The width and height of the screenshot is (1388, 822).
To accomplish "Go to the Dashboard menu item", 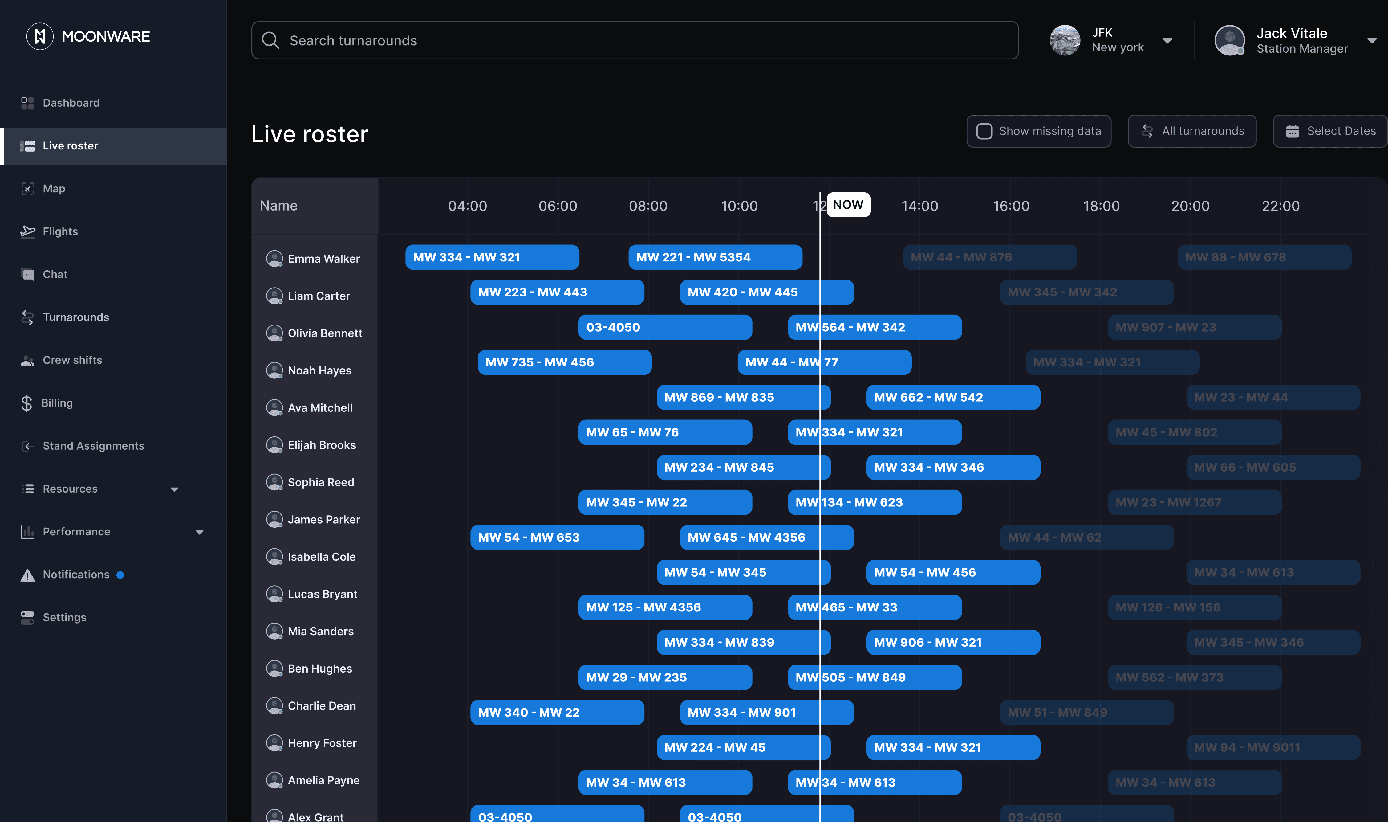I will point(71,103).
